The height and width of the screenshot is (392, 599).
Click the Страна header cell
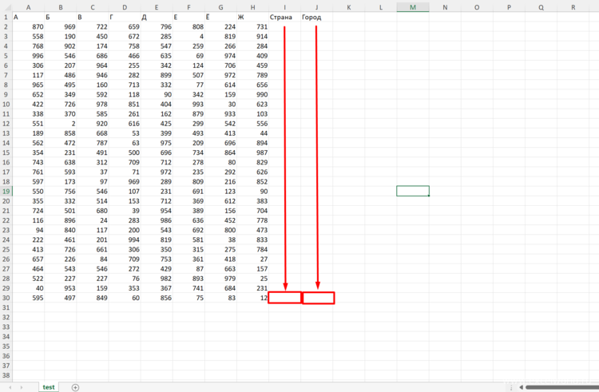tap(284, 18)
